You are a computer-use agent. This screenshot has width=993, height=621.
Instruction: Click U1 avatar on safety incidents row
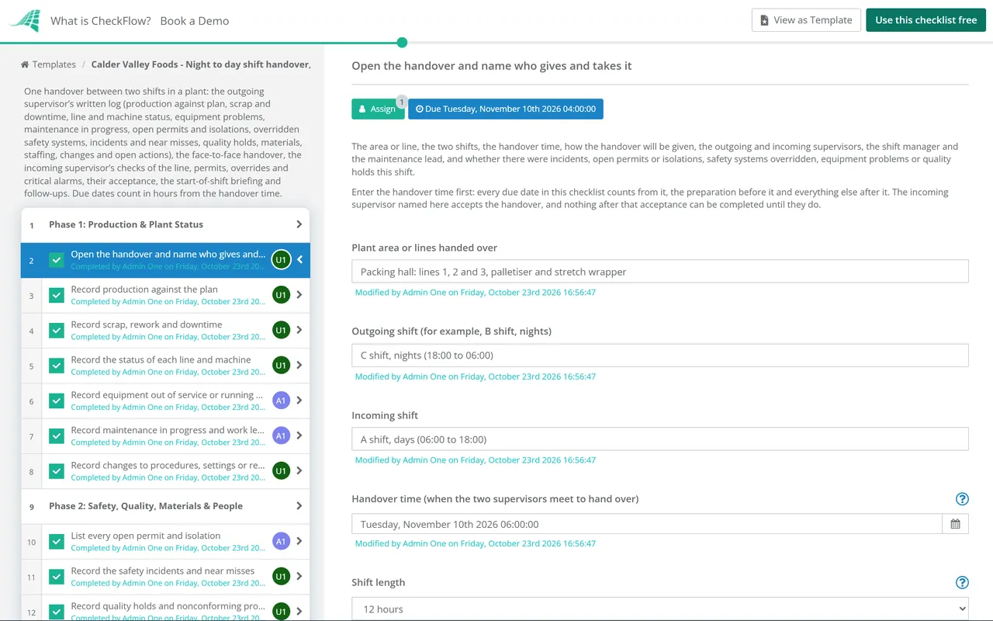(281, 576)
